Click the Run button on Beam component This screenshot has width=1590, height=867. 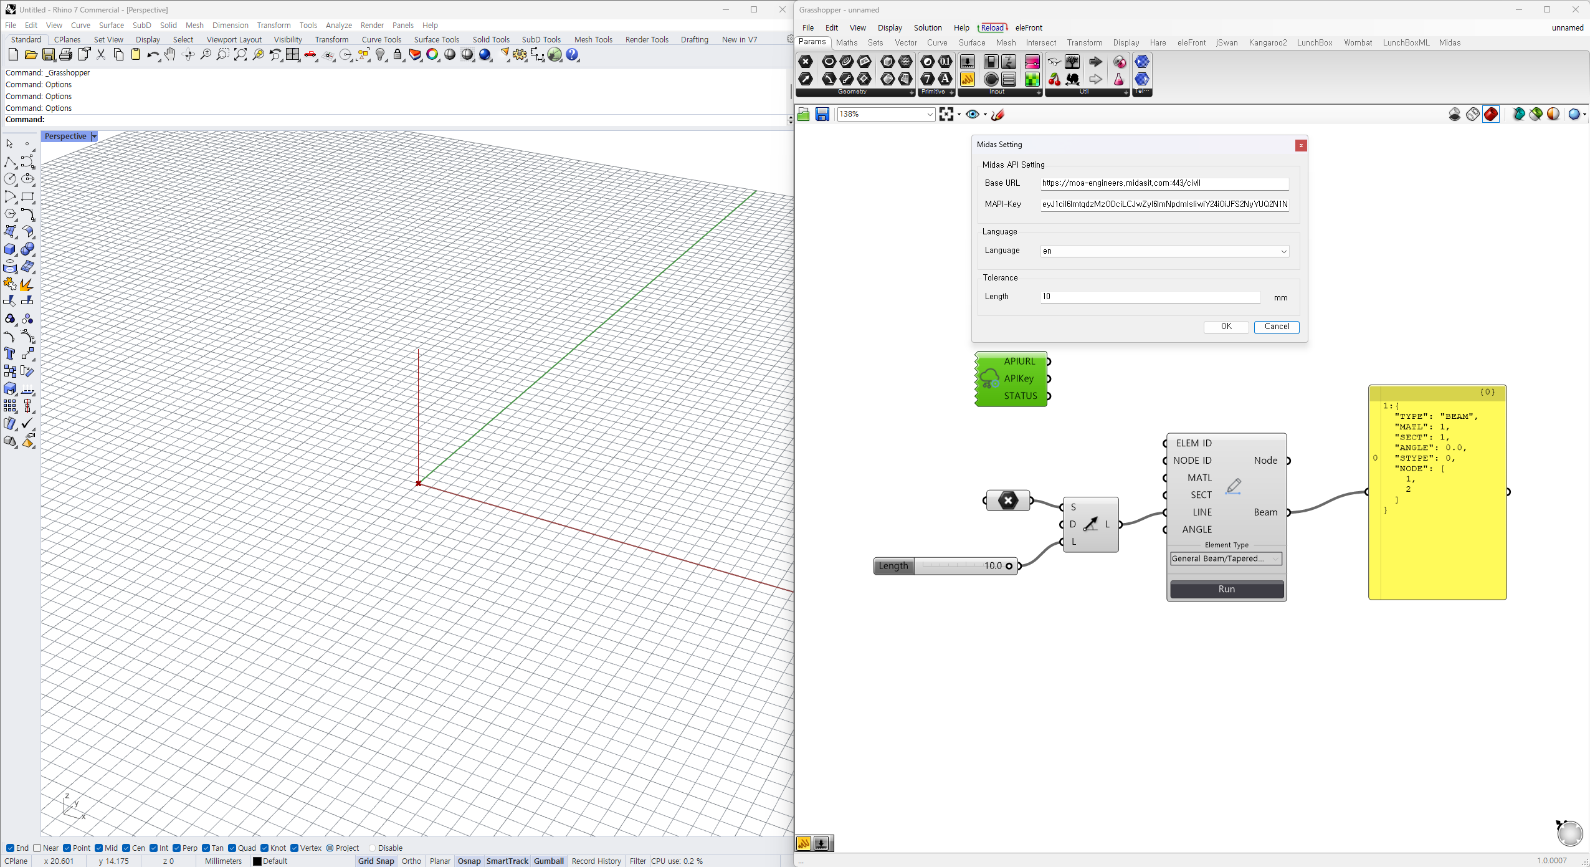(x=1226, y=589)
